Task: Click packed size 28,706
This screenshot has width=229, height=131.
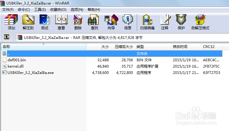Action: 127,60
